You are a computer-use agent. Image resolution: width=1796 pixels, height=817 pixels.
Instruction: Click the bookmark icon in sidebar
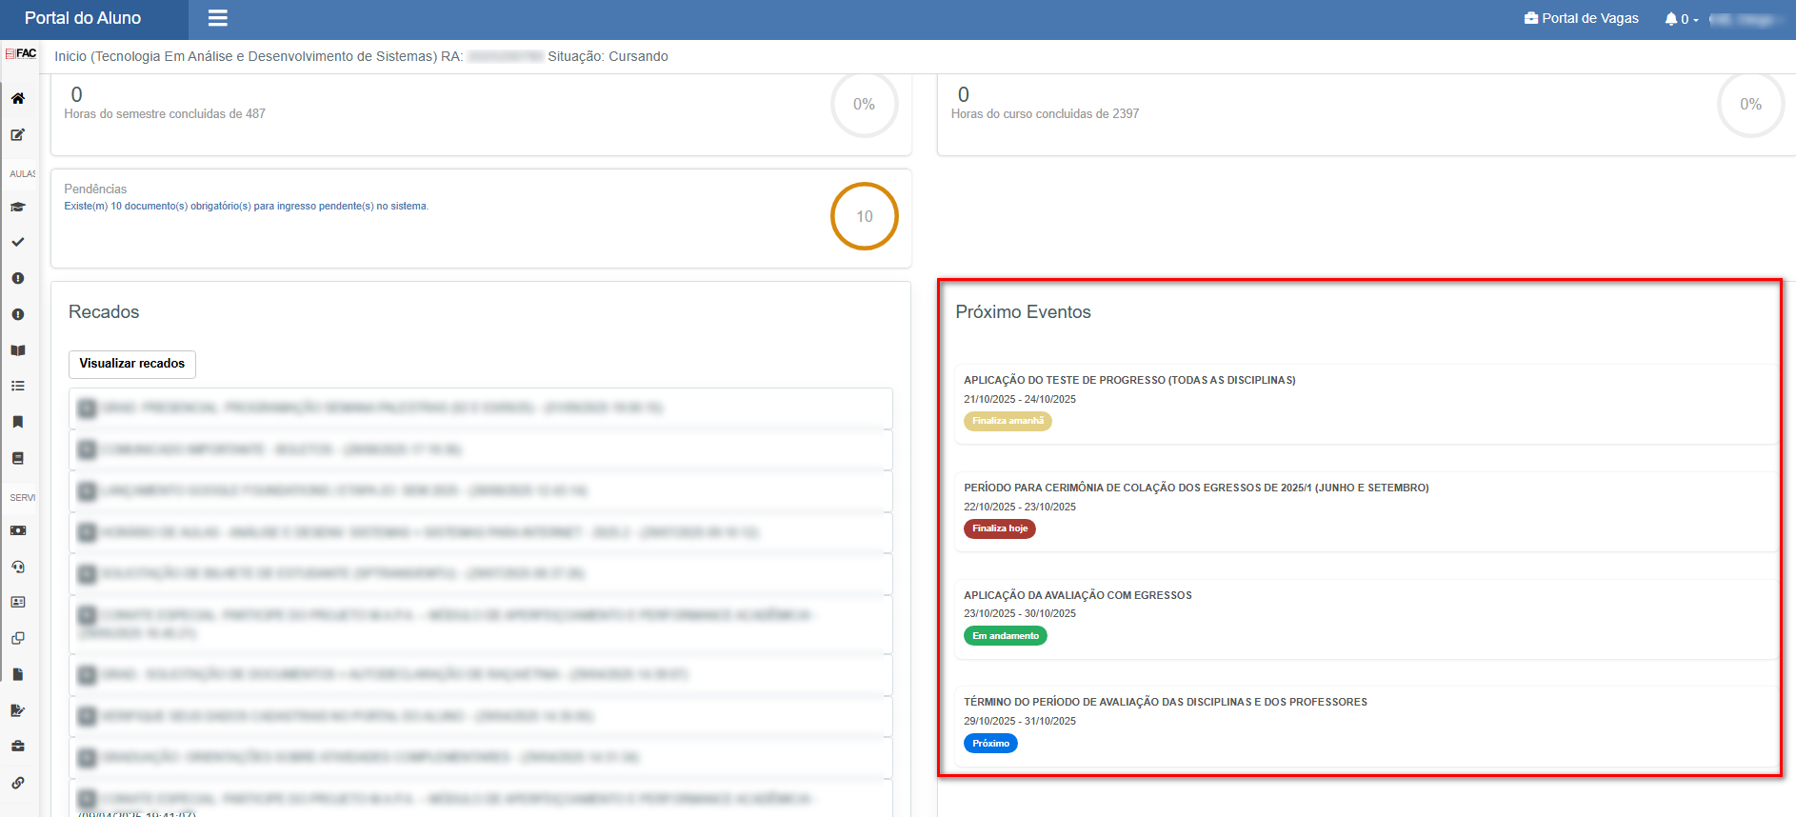point(18,422)
